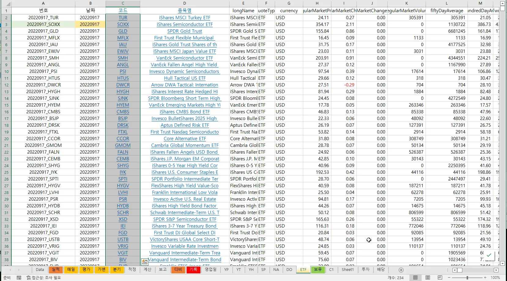Open the 계산 sheet tab
This screenshot has height=281, width=507.
[147, 270]
